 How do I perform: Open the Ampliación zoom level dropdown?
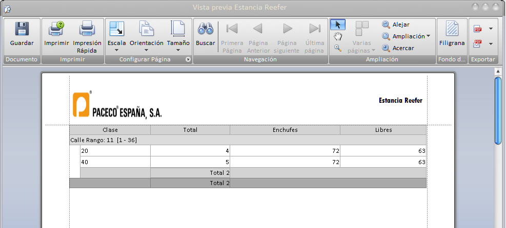(x=406, y=36)
